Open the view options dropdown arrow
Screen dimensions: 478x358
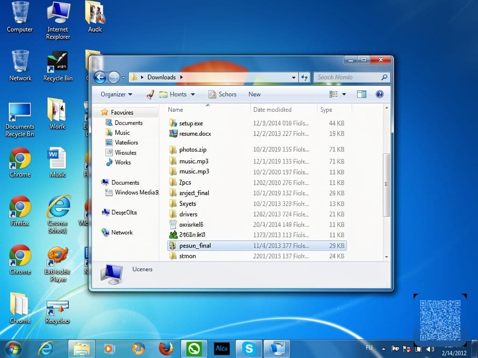[344, 94]
